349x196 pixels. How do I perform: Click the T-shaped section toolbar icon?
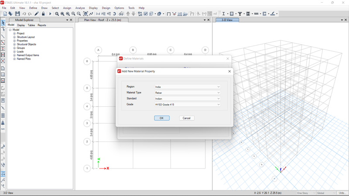click(x=240, y=14)
